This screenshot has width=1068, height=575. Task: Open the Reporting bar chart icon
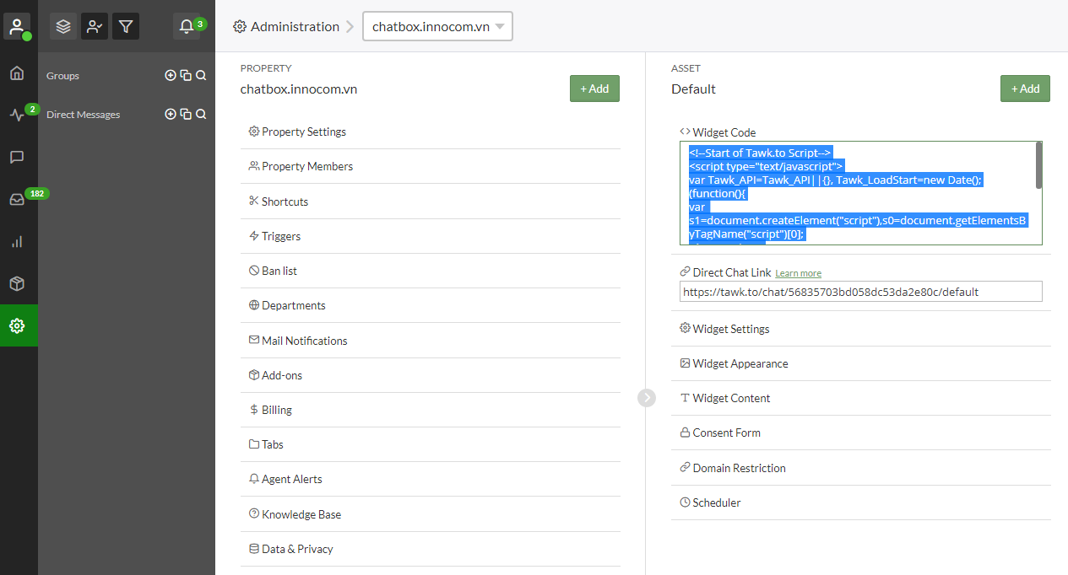pyautogui.click(x=17, y=242)
